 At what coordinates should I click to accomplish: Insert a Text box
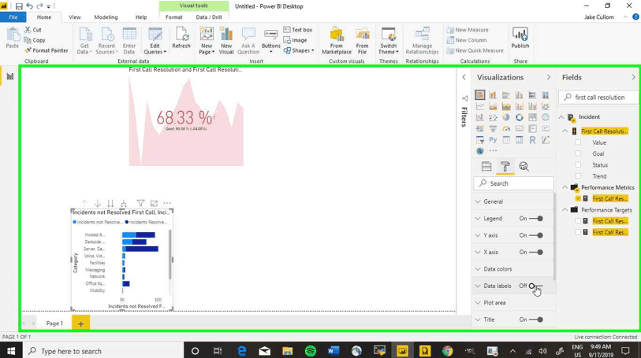point(298,30)
